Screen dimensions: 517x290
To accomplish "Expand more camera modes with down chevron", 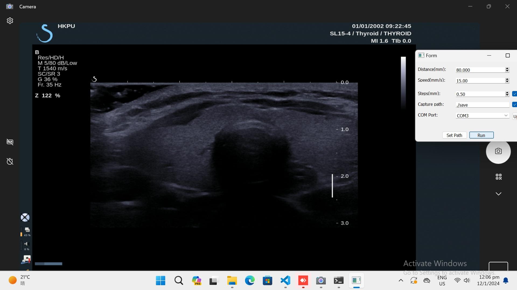I will pyautogui.click(x=498, y=194).
